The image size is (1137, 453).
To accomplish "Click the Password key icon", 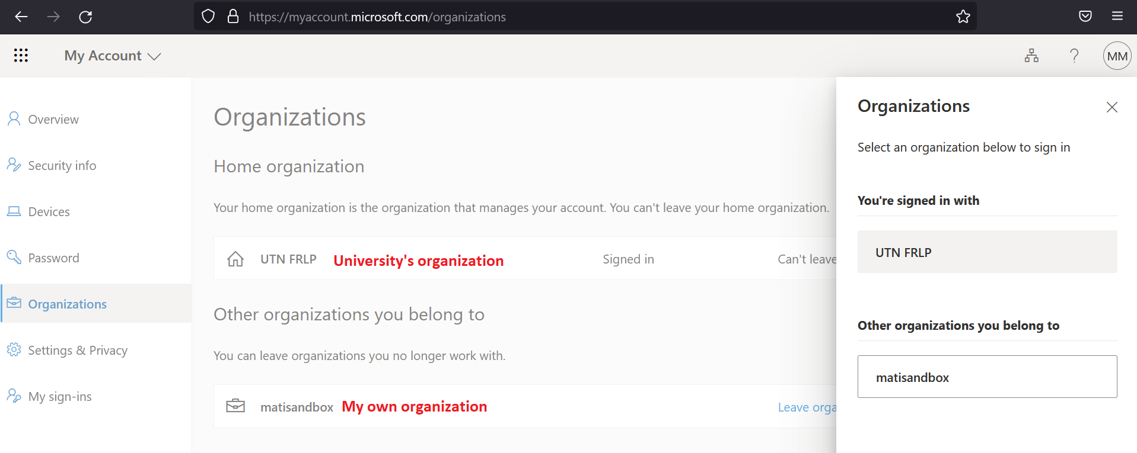I will 14,257.
